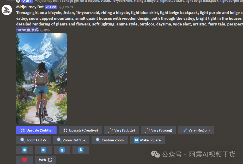Click prompt line starting 'Teenage girl on a bicycle'
Screen dimensions: 243x164
point(130,13)
